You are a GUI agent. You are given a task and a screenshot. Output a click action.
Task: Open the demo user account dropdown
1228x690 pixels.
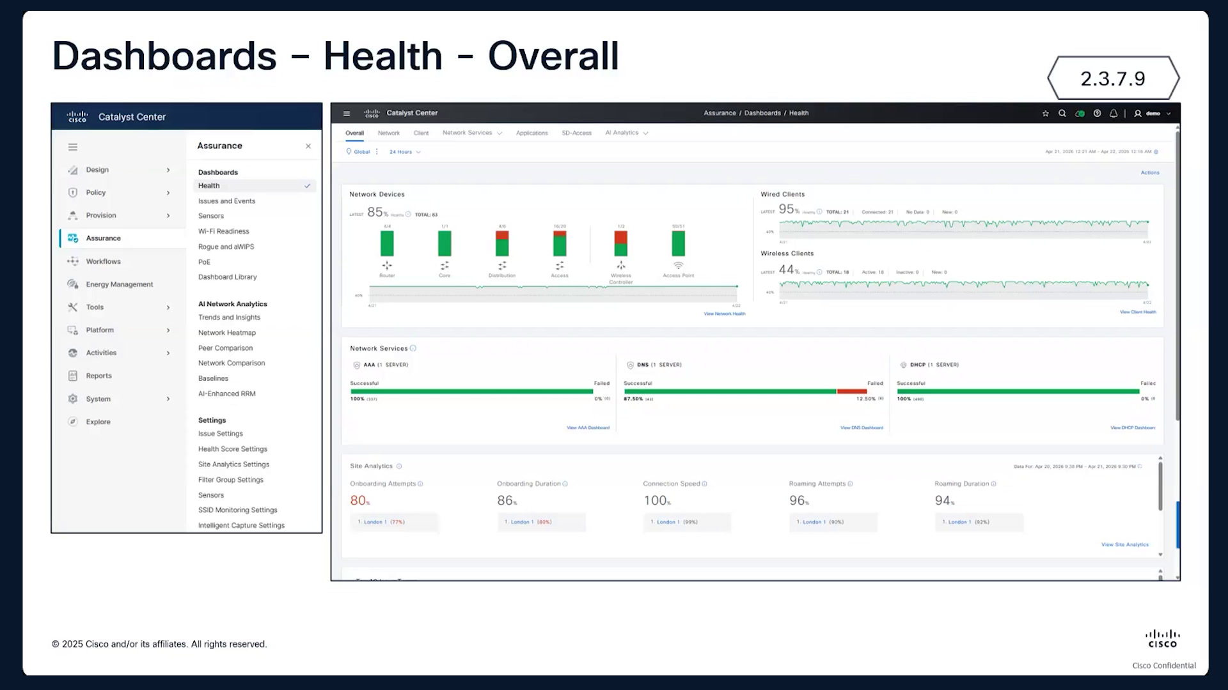(1153, 114)
